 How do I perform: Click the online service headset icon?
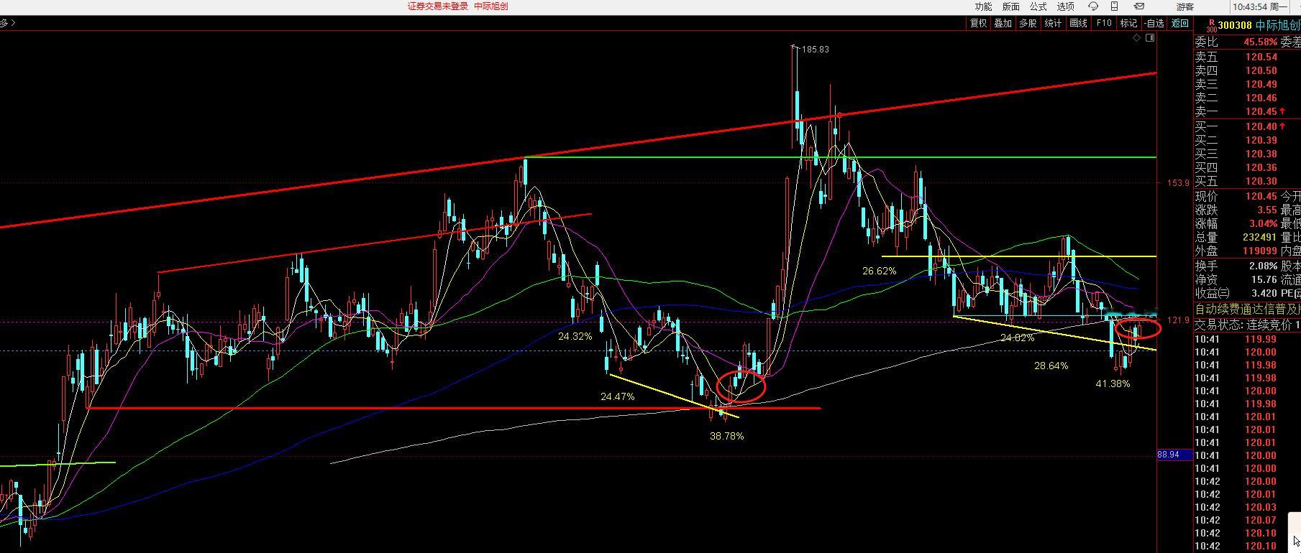tap(1093, 6)
